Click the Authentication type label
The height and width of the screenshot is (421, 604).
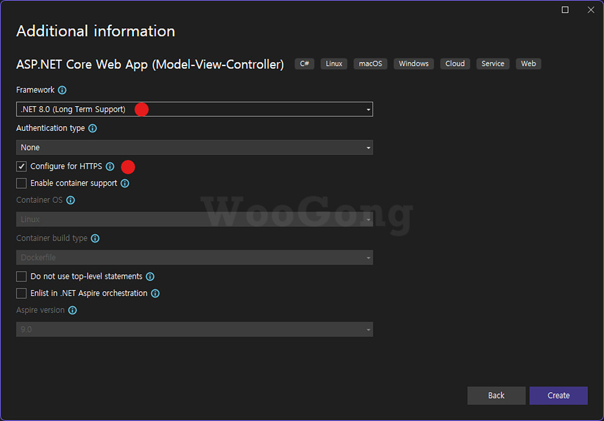51,129
